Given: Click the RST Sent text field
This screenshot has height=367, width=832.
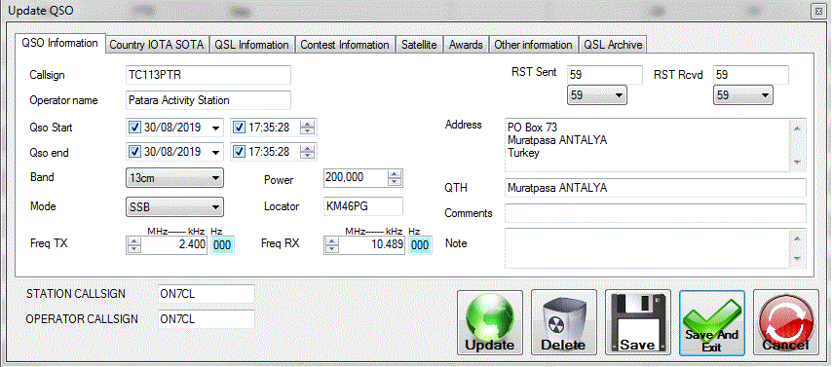Looking at the screenshot, I should (605, 75).
